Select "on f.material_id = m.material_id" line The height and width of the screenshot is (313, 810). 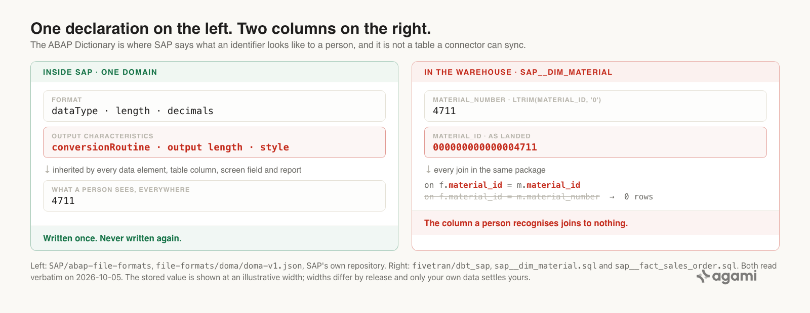502,185
